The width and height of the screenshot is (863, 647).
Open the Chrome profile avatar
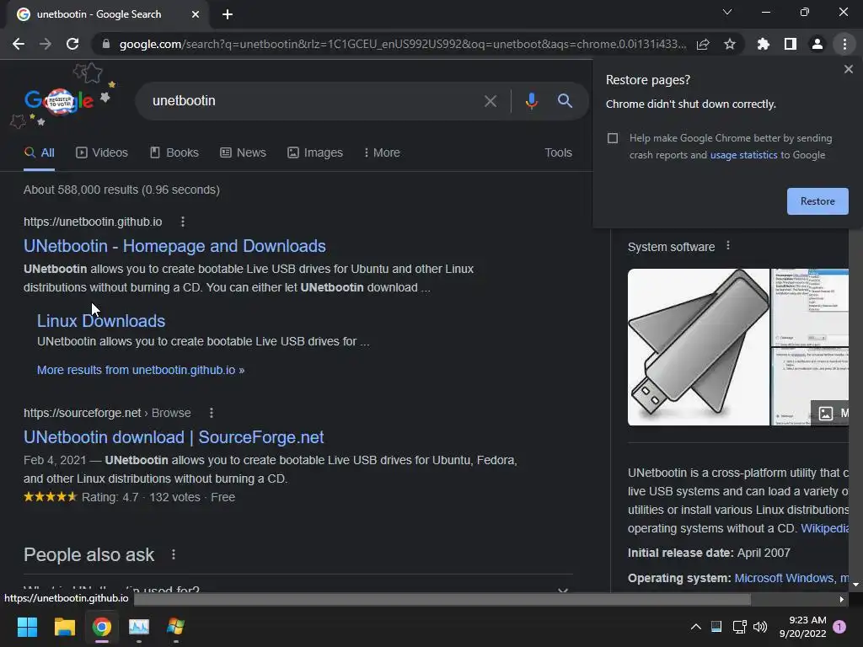[x=817, y=44]
